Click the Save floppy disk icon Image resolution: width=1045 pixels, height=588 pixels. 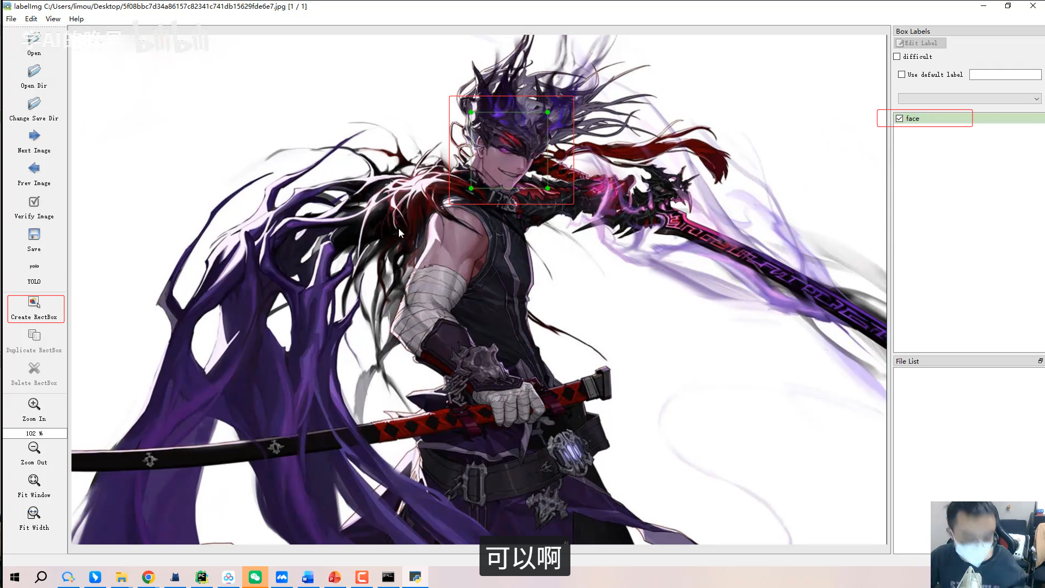coord(34,235)
